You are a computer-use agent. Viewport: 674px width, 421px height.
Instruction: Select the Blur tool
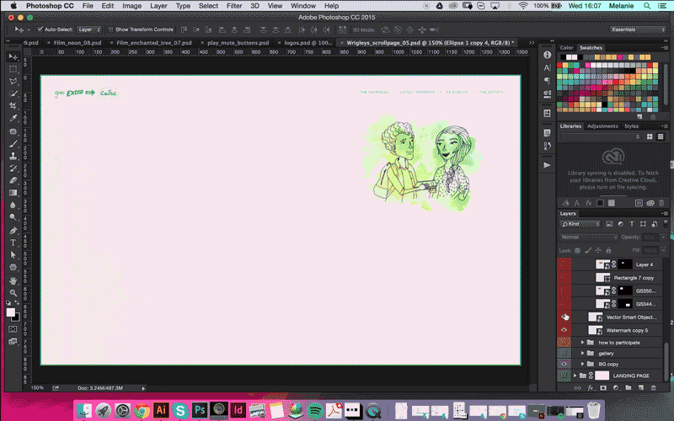[x=13, y=205]
